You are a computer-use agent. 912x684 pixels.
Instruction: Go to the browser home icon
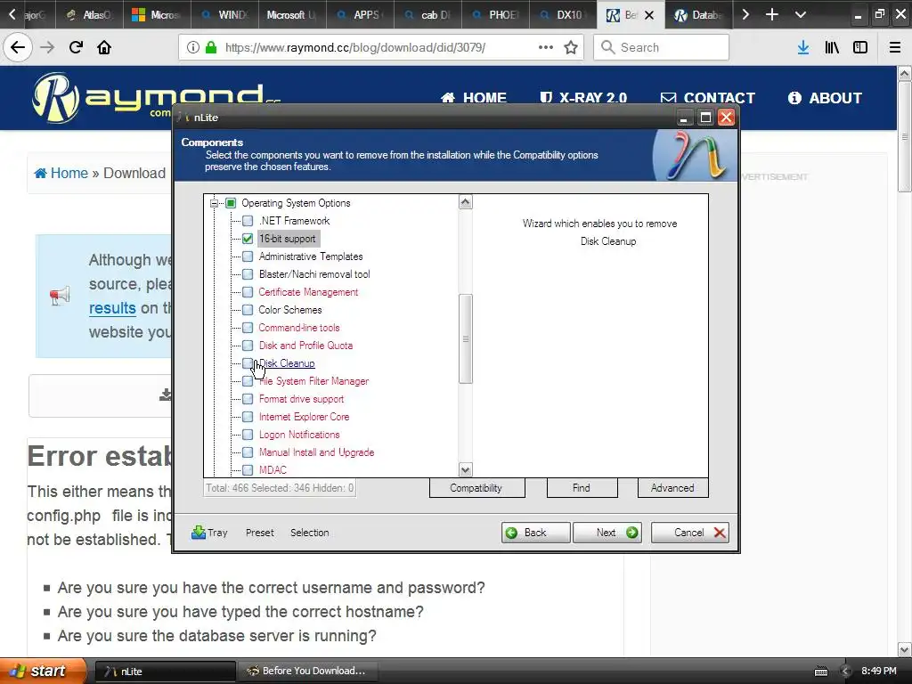(x=104, y=47)
